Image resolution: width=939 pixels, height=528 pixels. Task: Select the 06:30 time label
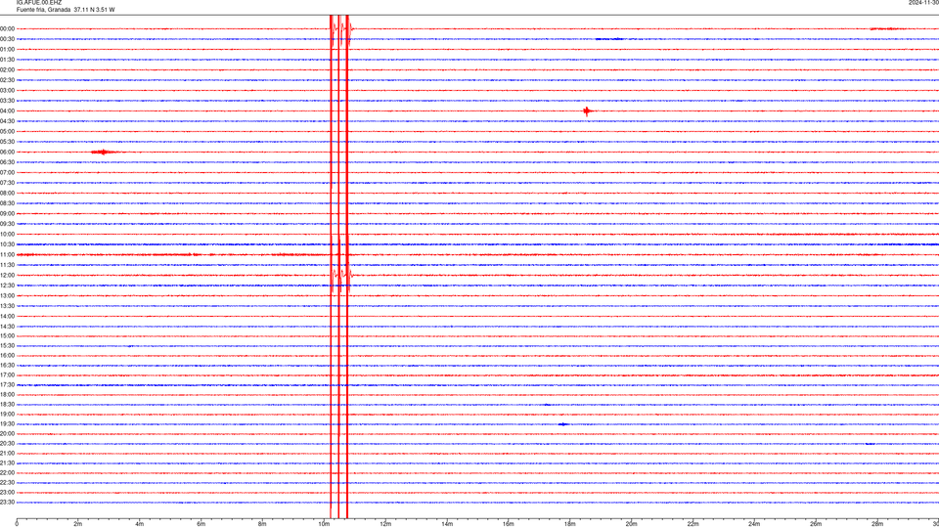point(7,162)
